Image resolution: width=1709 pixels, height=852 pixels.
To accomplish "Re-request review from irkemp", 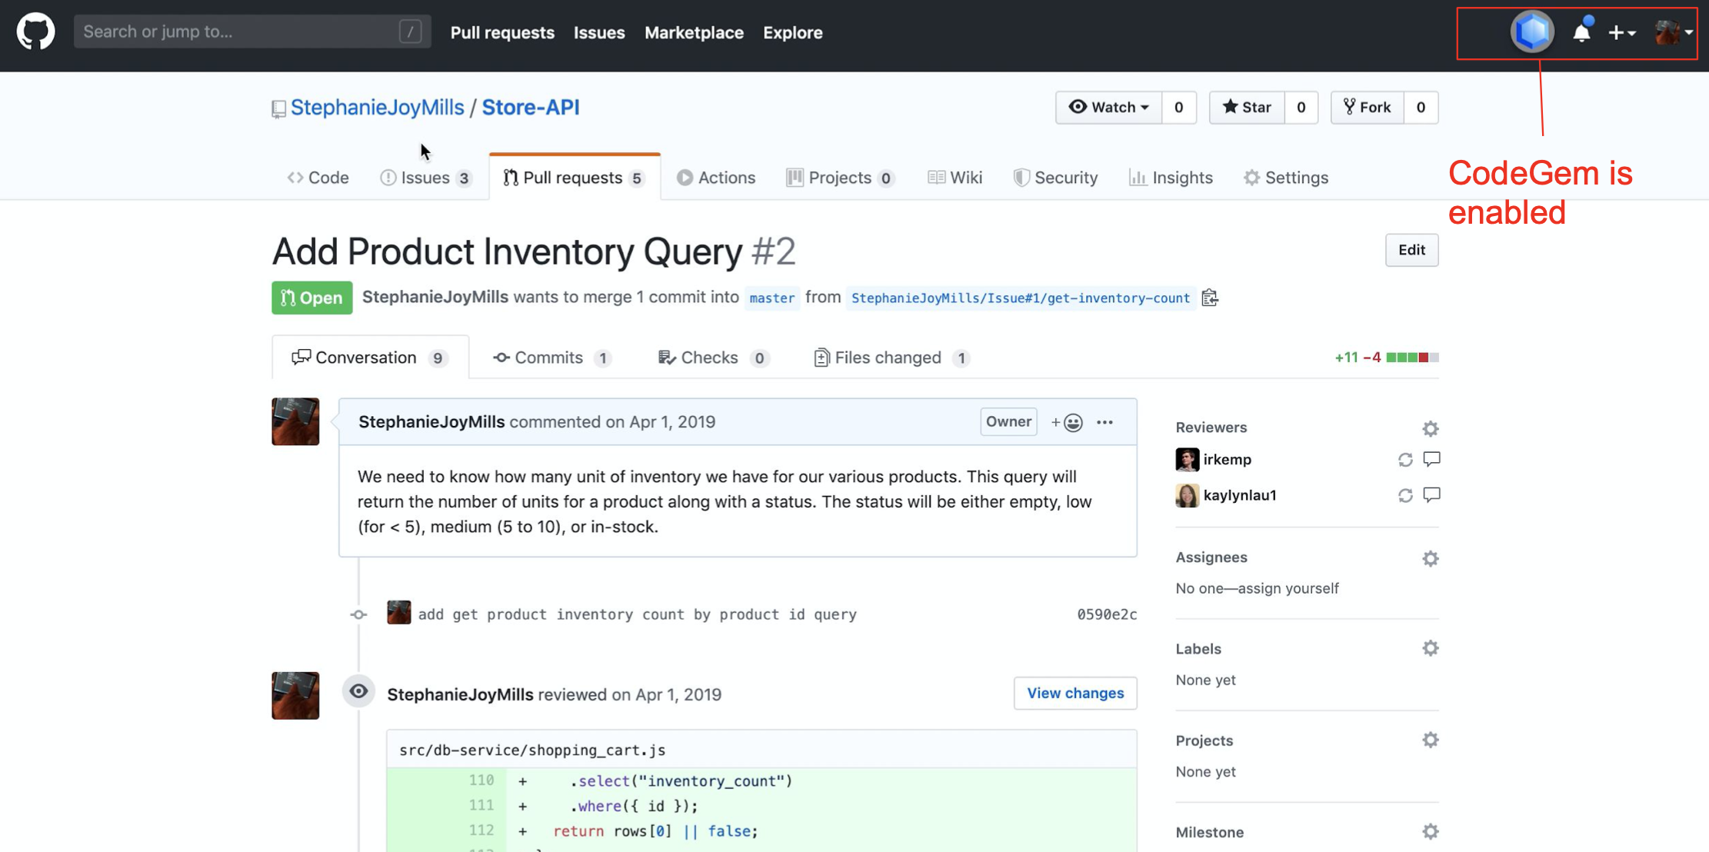I will (1405, 460).
